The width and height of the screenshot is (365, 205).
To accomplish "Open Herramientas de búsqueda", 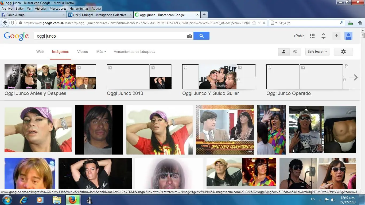I will [x=134, y=52].
